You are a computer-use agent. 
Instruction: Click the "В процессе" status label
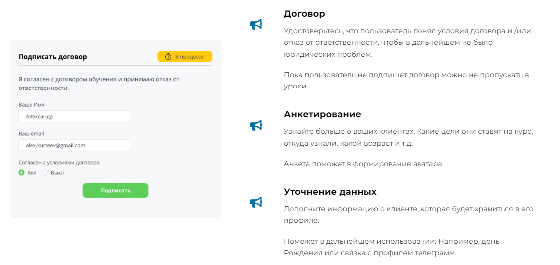pyautogui.click(x=189, y=57)
